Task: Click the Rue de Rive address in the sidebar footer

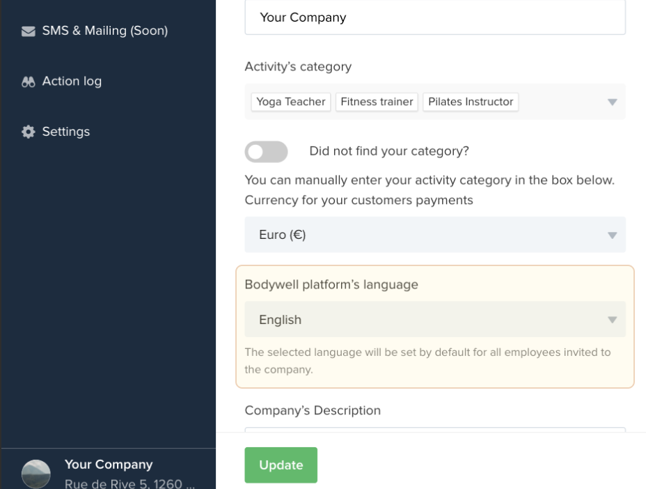Action: click(129, 482)
